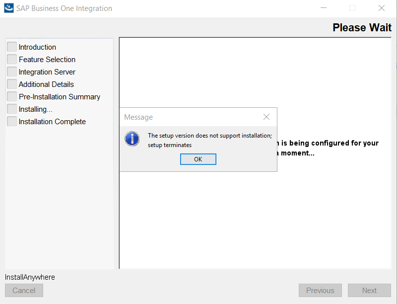
Task: Click the Please Wait heading
Action: coord(362,27)
